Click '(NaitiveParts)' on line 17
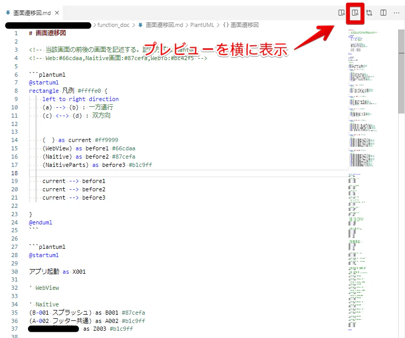Viewport: 405px width, 338px height. [66, 165]
